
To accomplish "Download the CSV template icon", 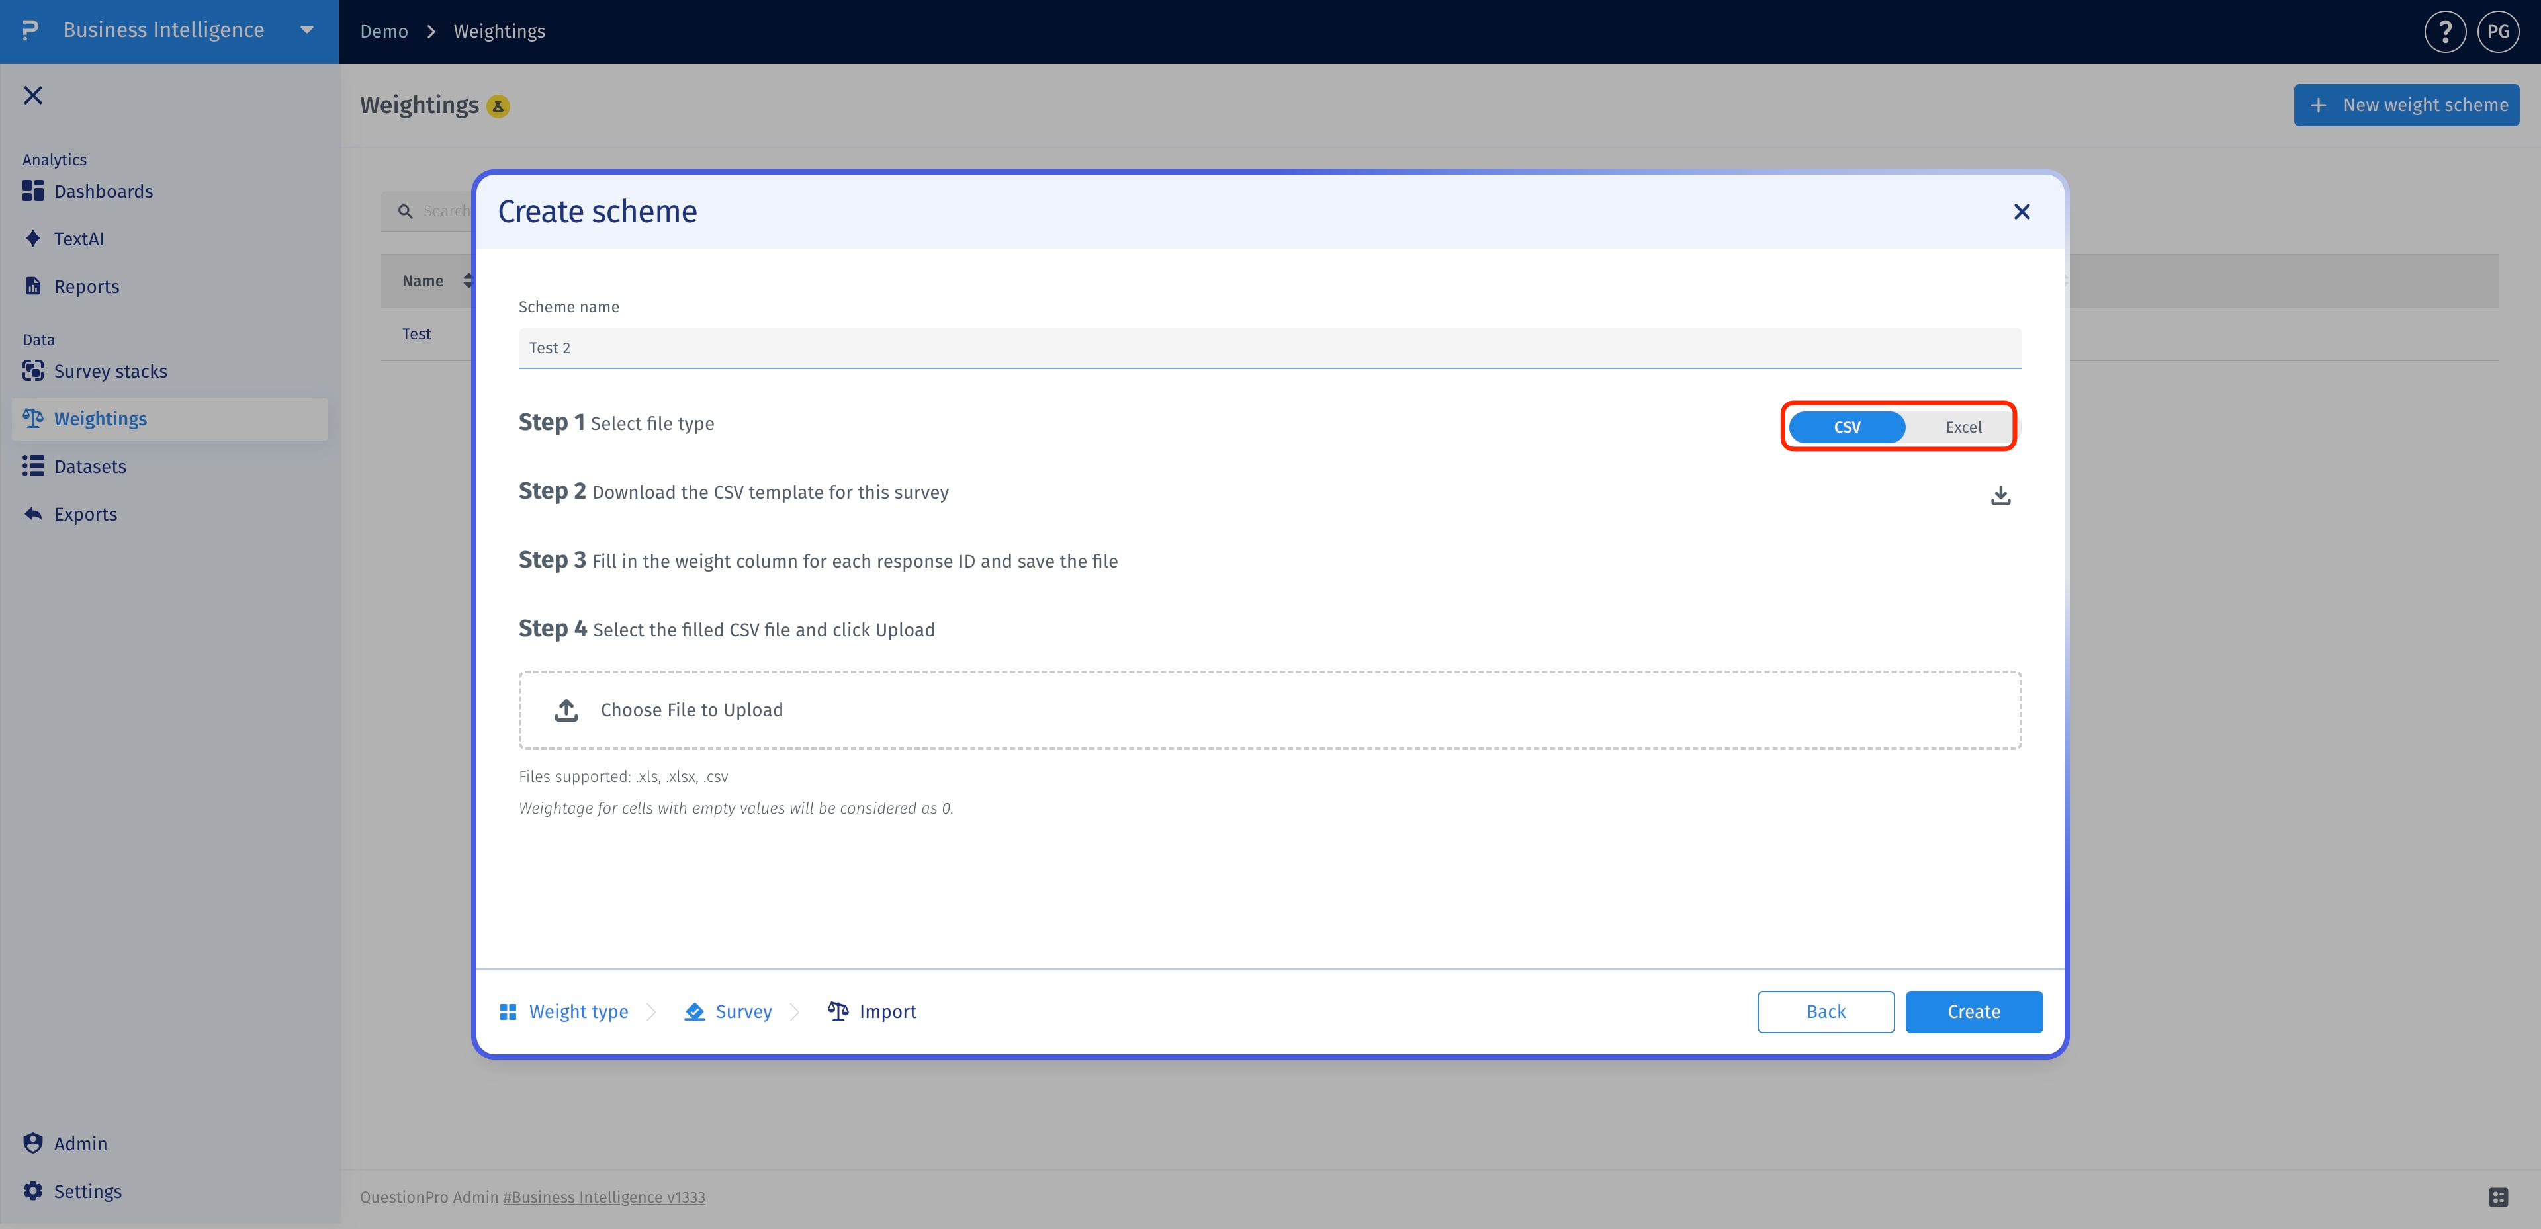I will click(x=2000, y=495).
